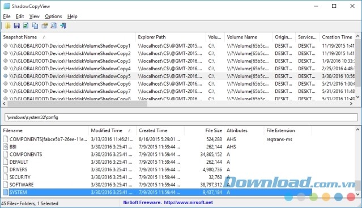The height and width of the screenshot is (208, 362).
Task: Click the snapshot list scroll down arrow
Action: point(358,97)
